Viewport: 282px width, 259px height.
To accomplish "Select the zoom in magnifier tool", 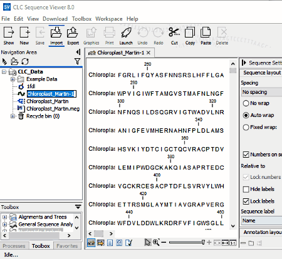I will 156,243.
